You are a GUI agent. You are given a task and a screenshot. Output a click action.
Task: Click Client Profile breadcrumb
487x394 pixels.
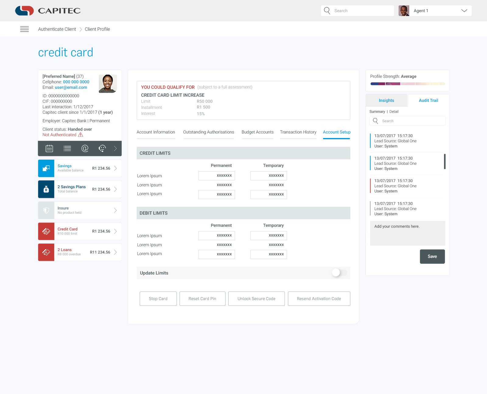97,29
